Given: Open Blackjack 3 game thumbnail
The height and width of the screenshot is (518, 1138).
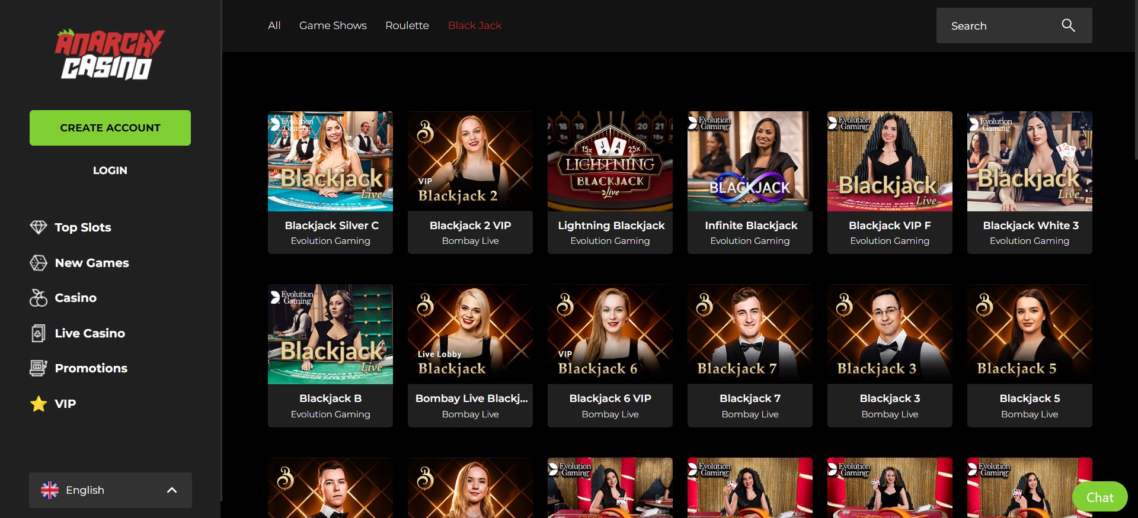Looking at the screenshot, I should (890, 334).
